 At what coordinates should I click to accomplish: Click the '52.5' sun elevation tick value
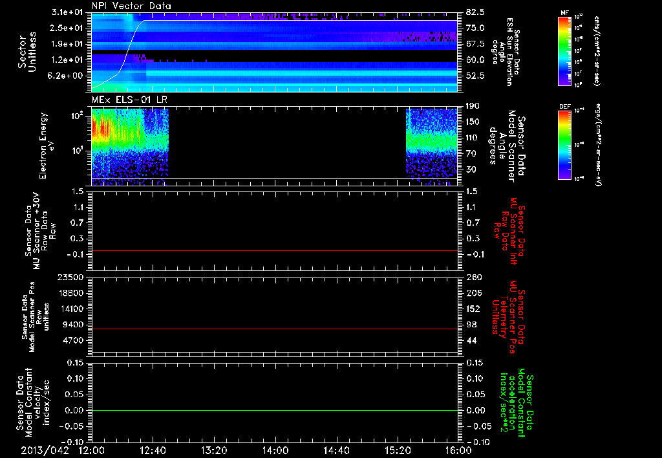pyautogui.click(x=475, y=76)
